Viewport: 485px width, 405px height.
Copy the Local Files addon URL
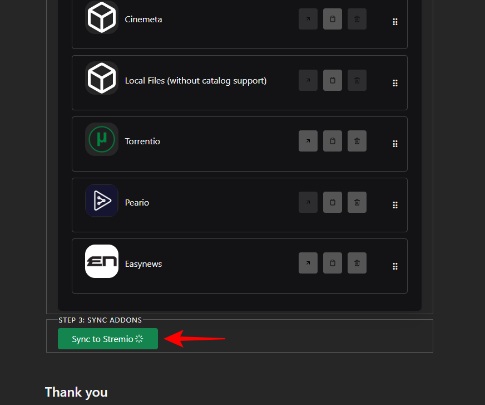coord(333,80)
